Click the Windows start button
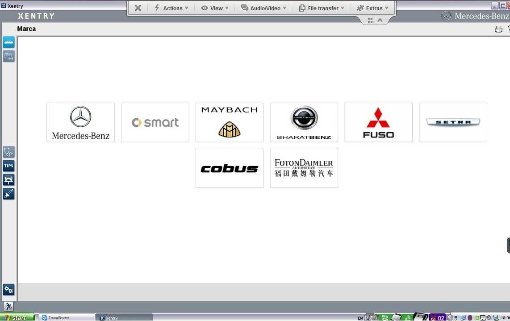Viewport: 510px width, 321px height. point(17,317)
